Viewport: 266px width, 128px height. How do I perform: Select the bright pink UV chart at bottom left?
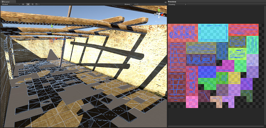point(192,102)
